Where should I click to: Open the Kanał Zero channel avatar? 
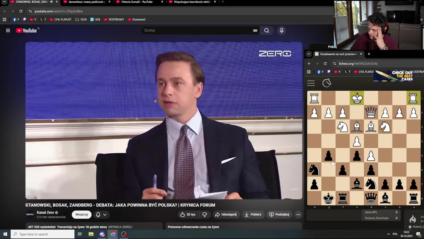(30, 214)
